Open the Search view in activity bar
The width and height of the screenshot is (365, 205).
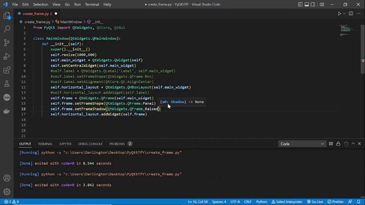(x=7, y=29)
